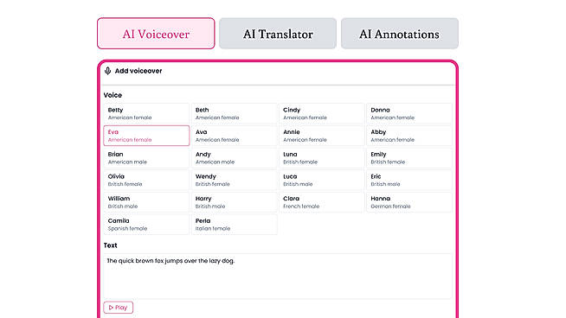This screenshot has width=566, height=318.
Task: Select Perla Italian female voice
Action: 235,225
